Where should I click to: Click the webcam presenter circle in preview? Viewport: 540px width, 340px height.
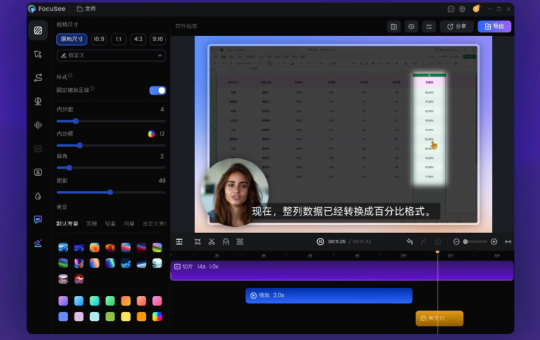[235, 192]
